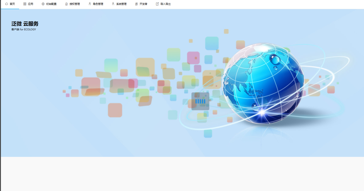This screenshot has width=364, height=191.
Task: Click the 泛微 云服务 banner title
Action: click(25, 24)
